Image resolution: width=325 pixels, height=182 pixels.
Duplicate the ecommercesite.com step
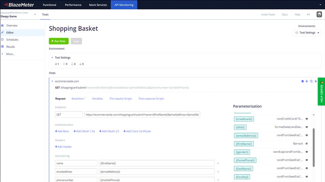tap(311, 81)
